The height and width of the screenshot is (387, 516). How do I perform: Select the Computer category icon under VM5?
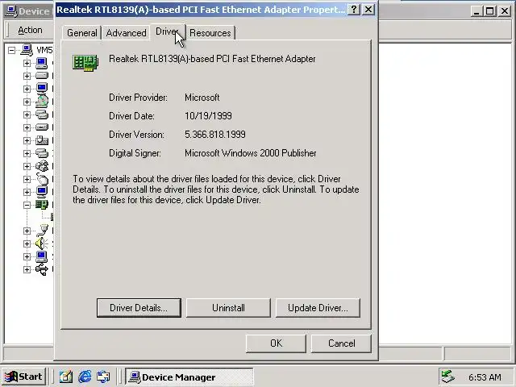click(42, 63)
